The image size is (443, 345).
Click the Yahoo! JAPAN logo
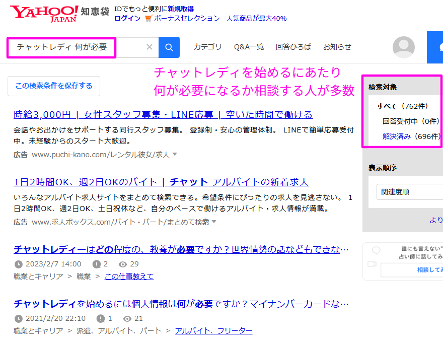(44, 14)
